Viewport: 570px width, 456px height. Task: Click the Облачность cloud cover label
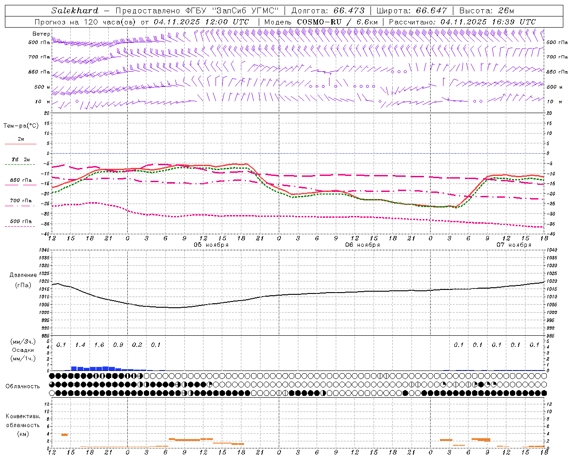[x=23, y=386]
